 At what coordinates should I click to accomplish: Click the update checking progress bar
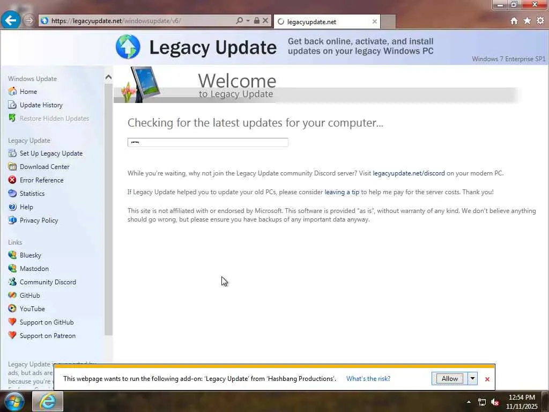point(207,142)
